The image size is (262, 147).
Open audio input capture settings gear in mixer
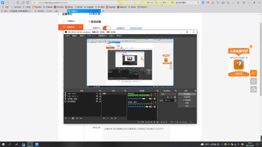click(155, 107)
